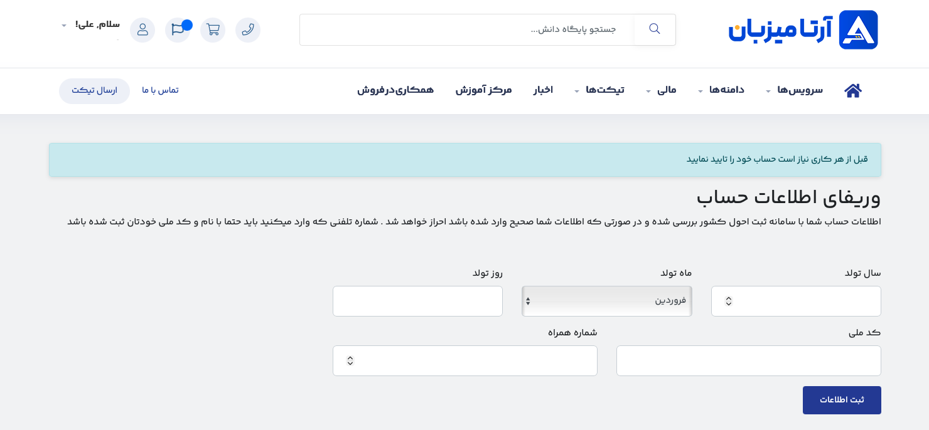Screen dimensions: 929x430
Task: Click the user profile icon
Action: pos(142,29)
